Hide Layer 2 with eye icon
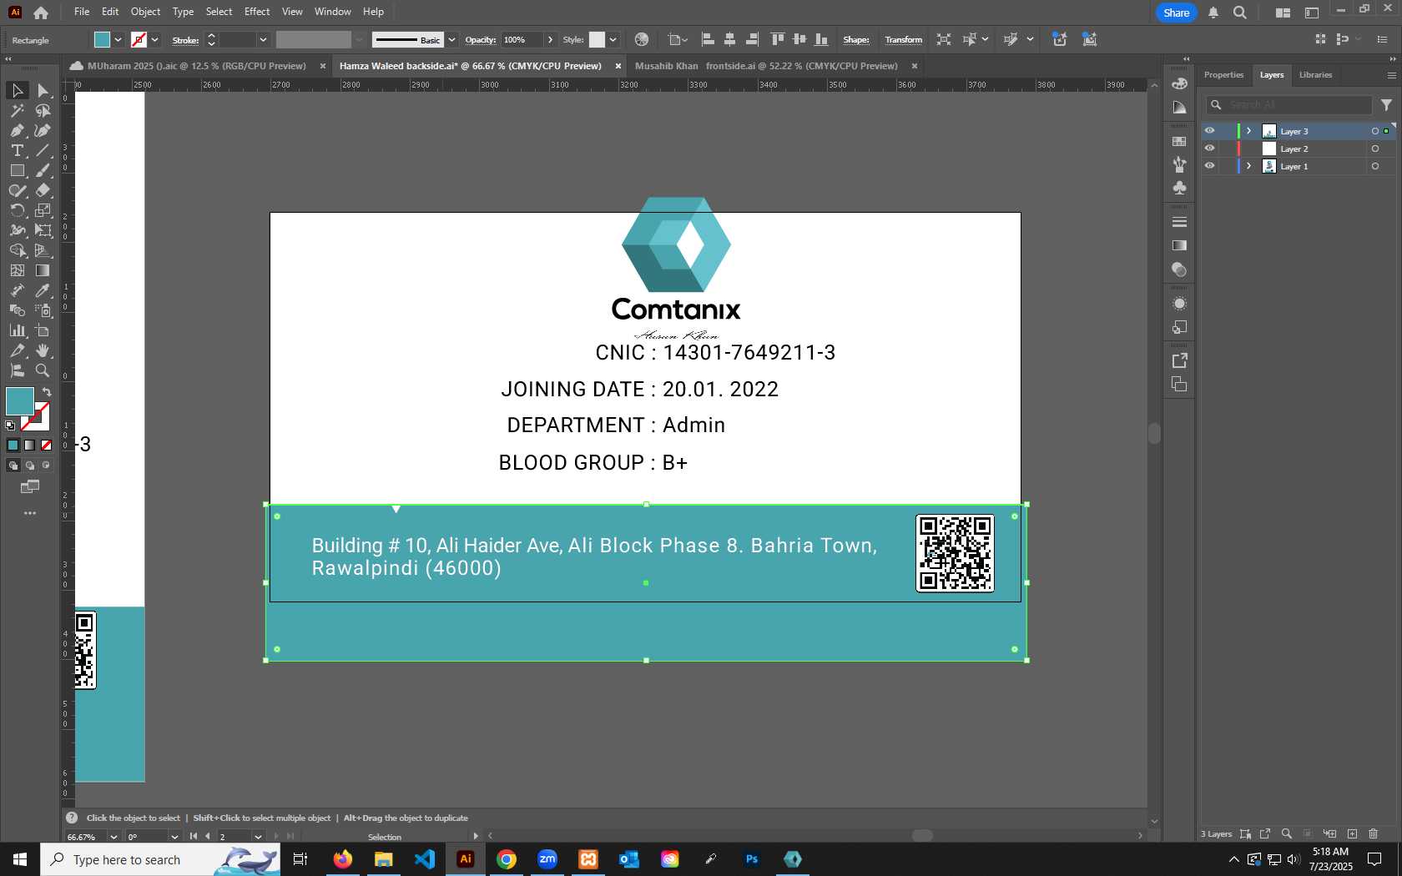 pos(1209,149)
